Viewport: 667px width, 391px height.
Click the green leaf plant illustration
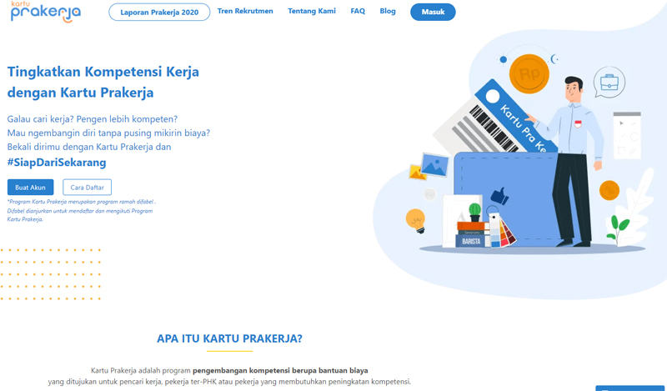[617, 228]
